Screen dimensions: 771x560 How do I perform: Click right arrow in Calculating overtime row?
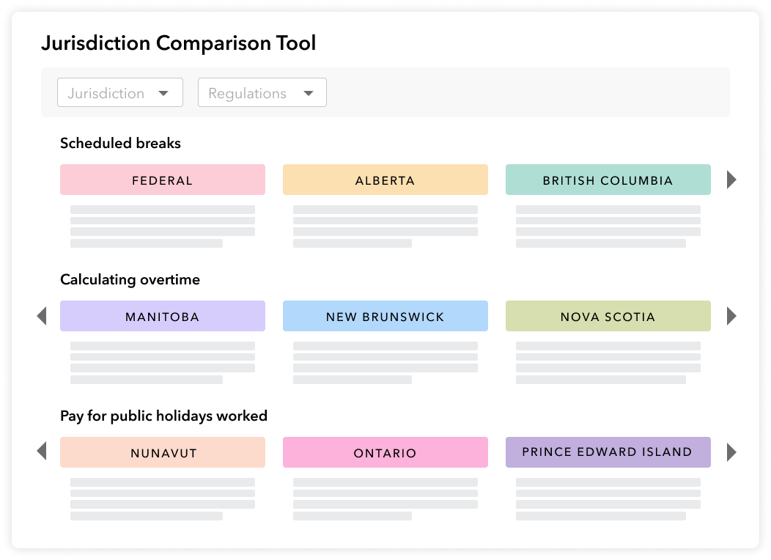pyautogui.click(x=731, y=316)
